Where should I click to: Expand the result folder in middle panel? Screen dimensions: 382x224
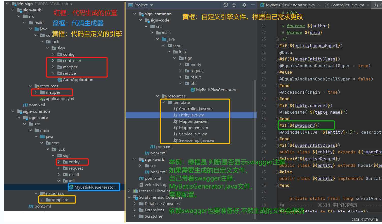click(x=180, y=77)
